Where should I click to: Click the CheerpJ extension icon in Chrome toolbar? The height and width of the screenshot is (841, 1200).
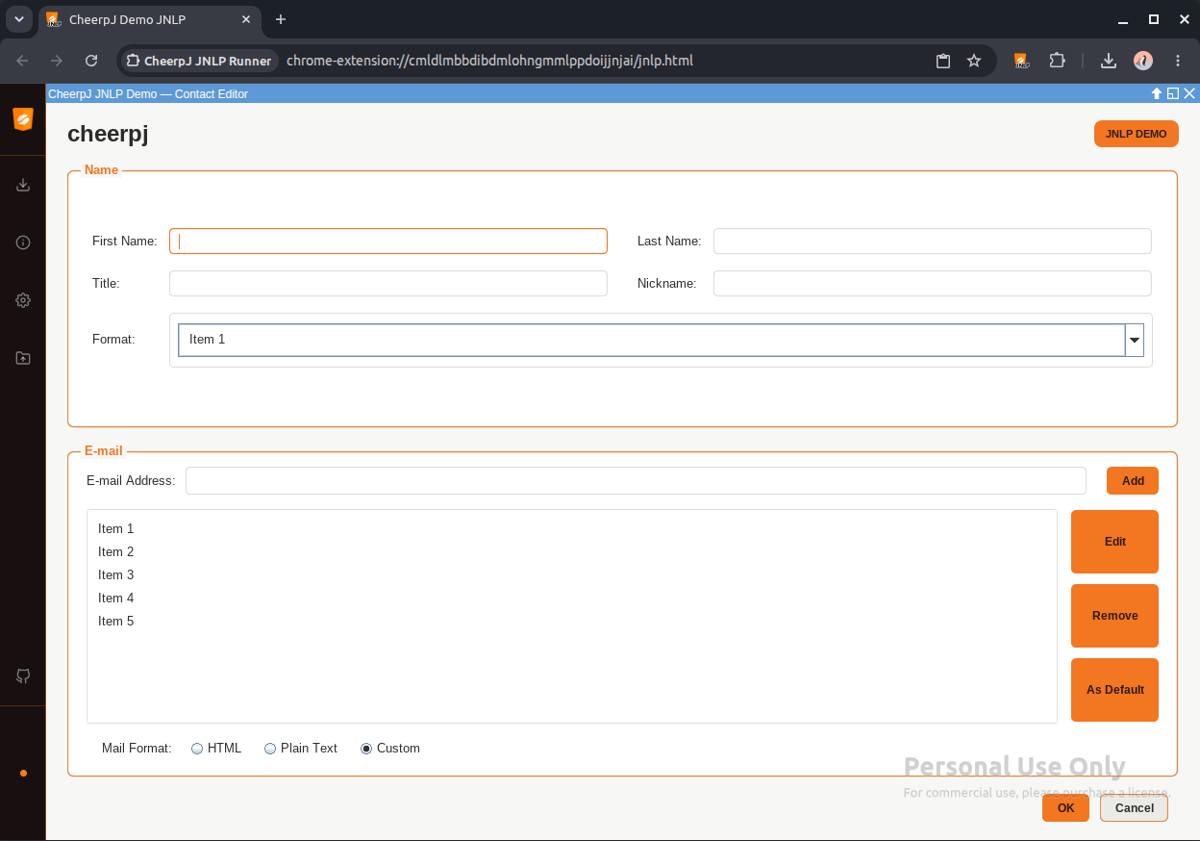click(1021, 61)
